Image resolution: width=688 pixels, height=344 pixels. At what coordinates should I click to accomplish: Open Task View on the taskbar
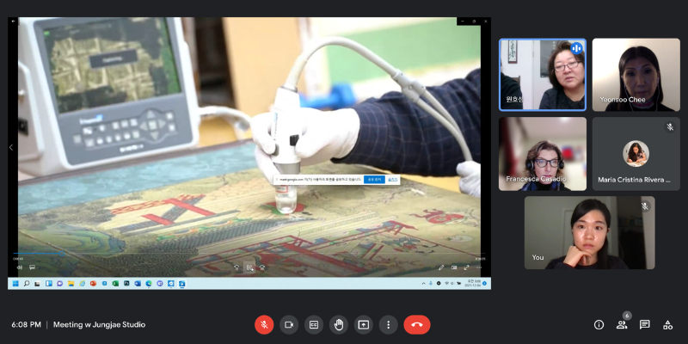point(37,284)
